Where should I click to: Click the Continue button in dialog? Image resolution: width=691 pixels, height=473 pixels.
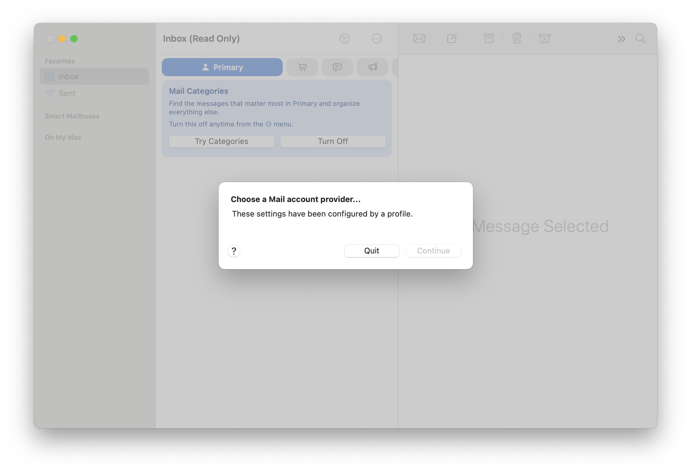[x=433, y=251]
